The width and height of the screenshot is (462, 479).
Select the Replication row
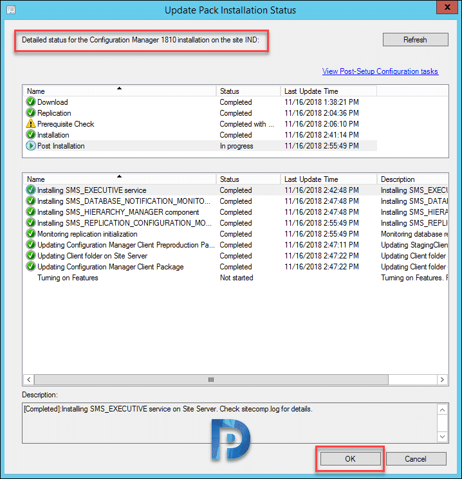point(200,113)
